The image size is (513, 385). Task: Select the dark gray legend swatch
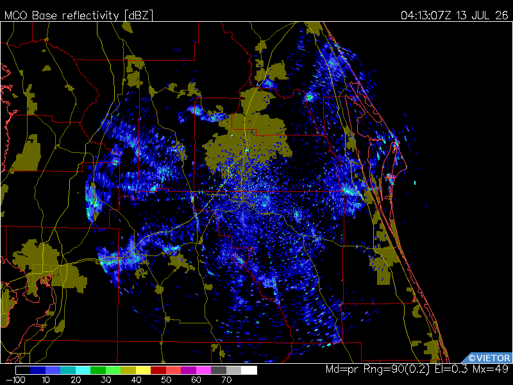pos(219,370)
